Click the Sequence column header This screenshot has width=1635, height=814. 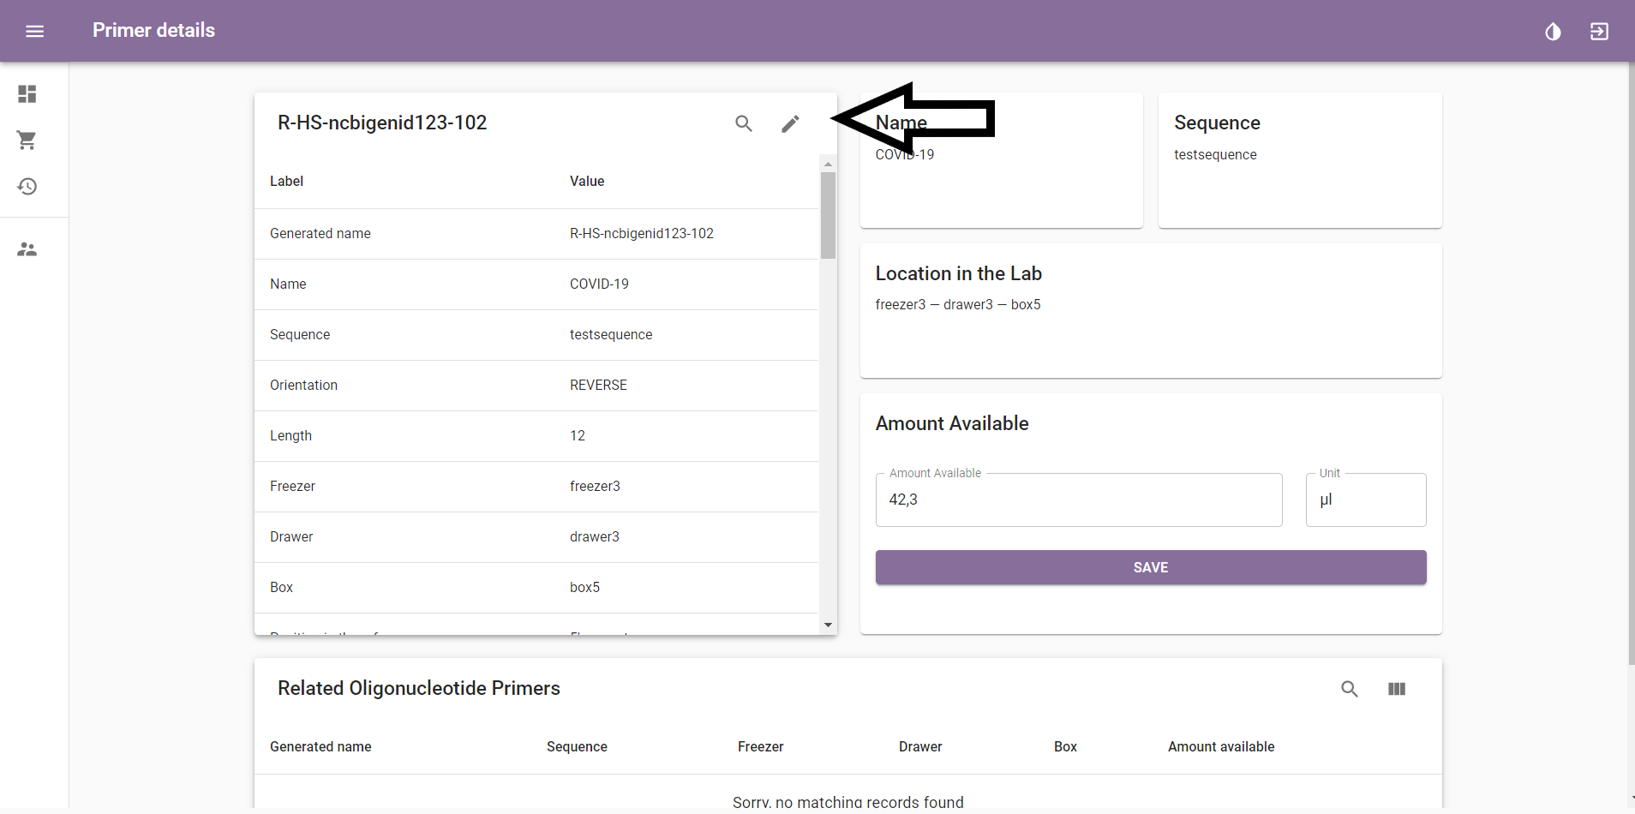[x=577, y=747]
